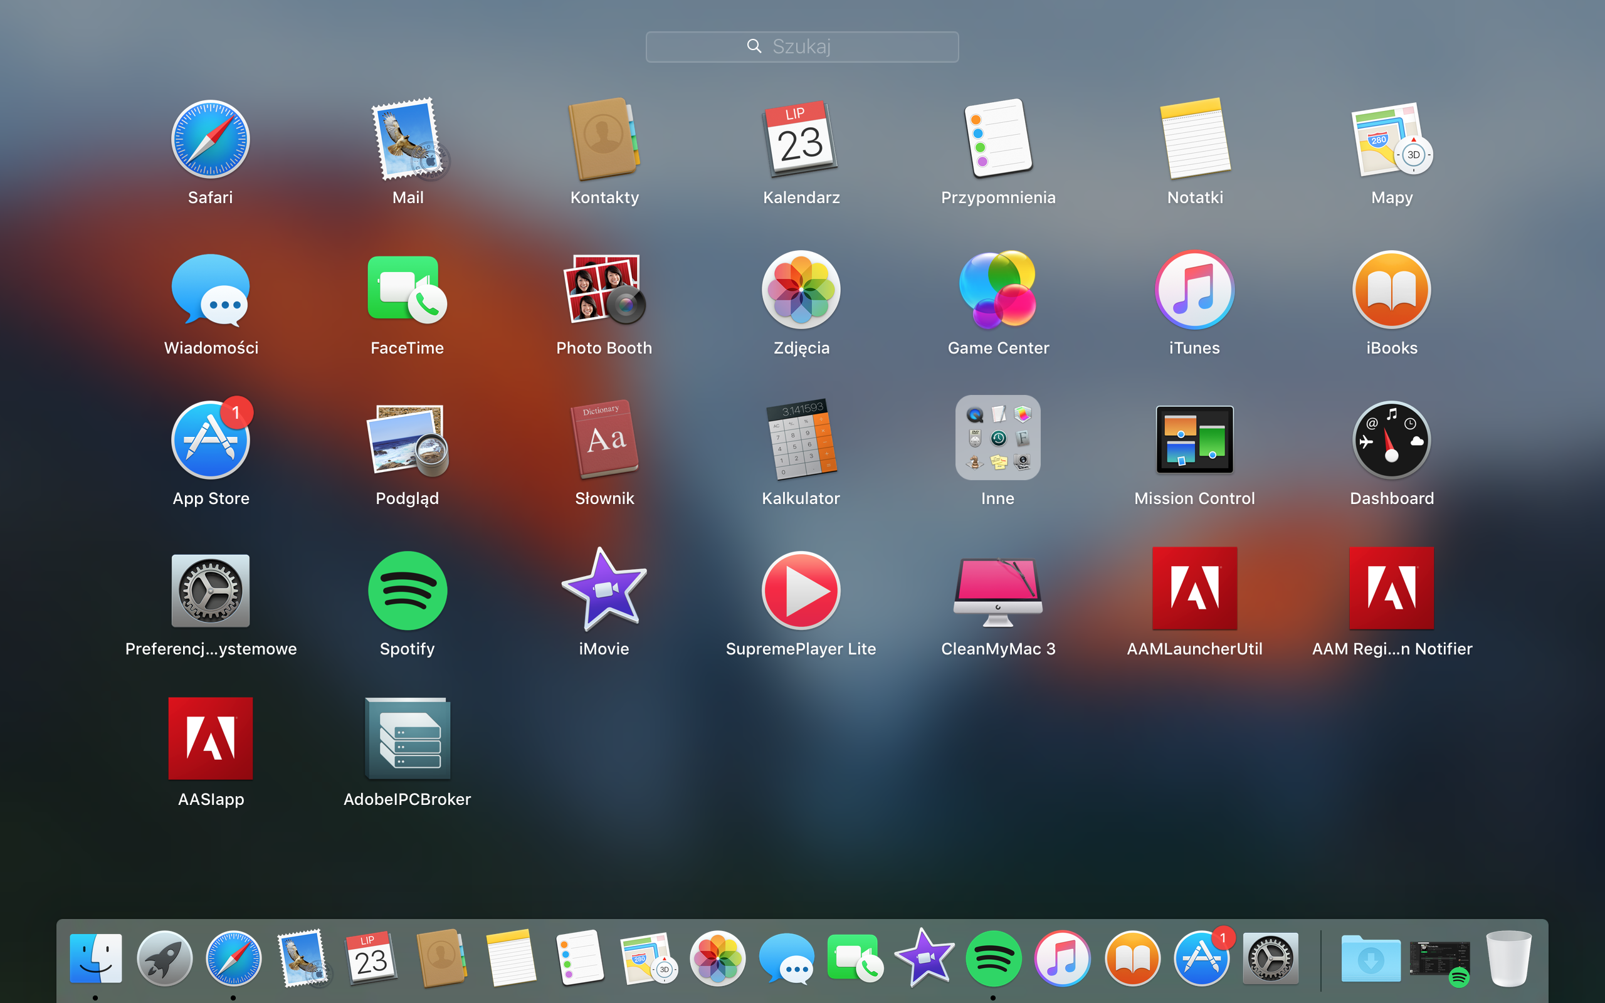The image size is (1605, 1003).
Task: Open Messages icon in the Dock
Action: (x=787, y=958)
